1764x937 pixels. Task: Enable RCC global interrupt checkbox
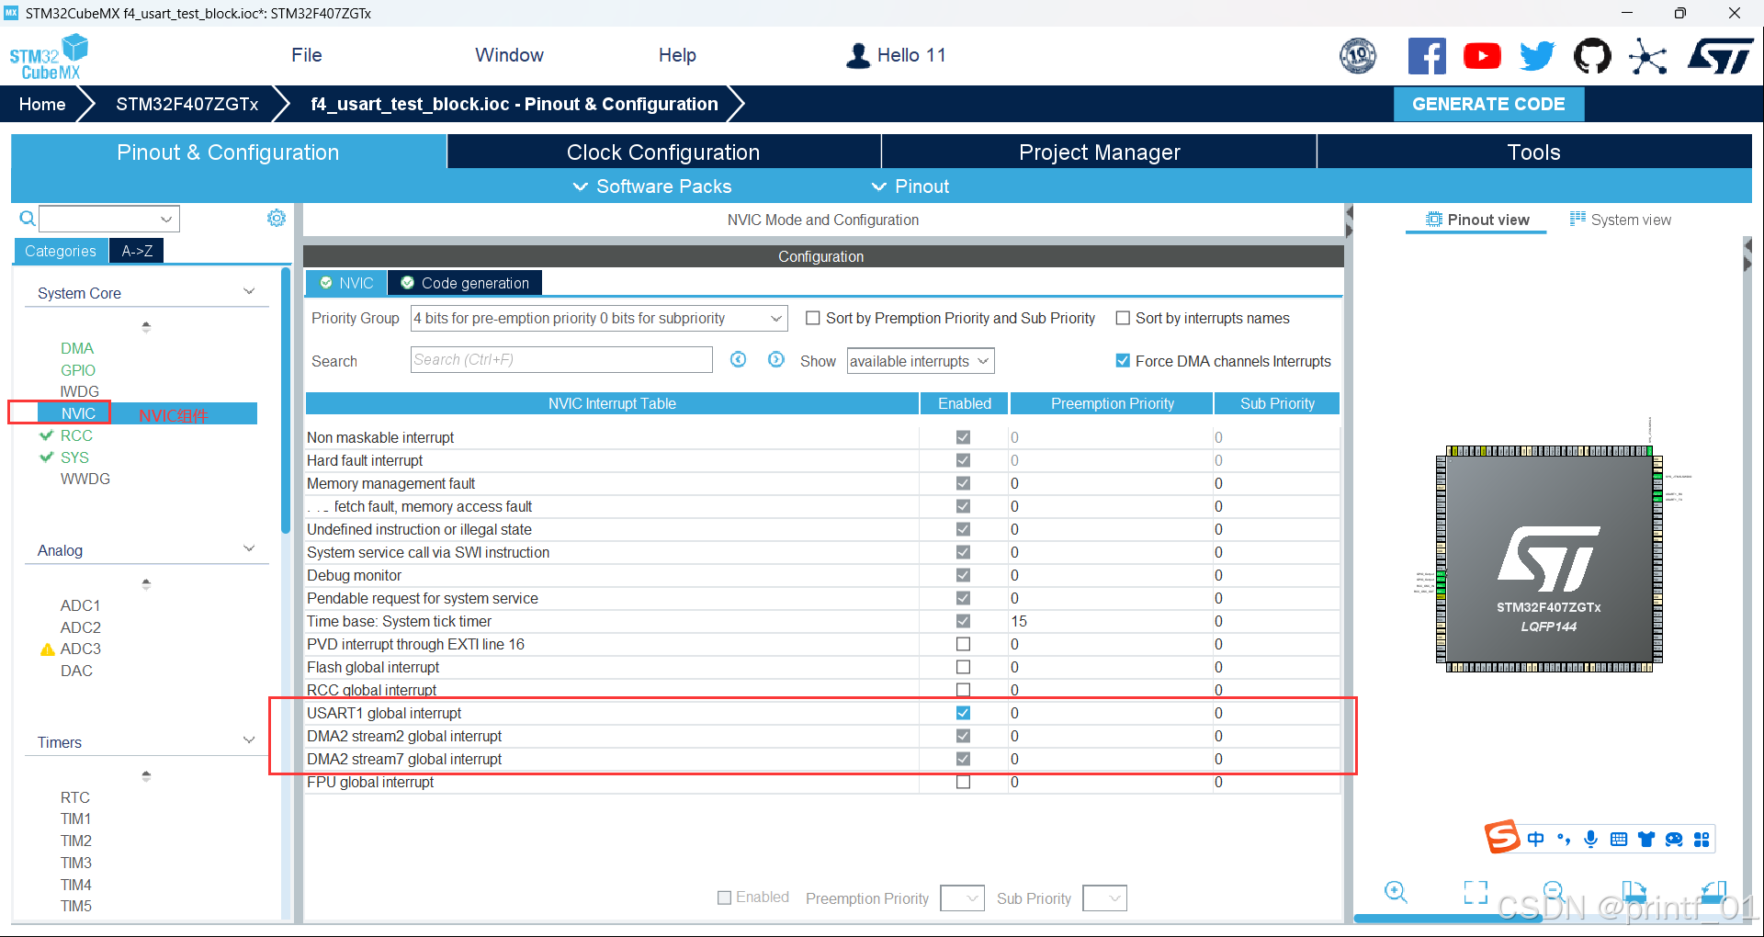pyautogui.click(x=963, y=690)
